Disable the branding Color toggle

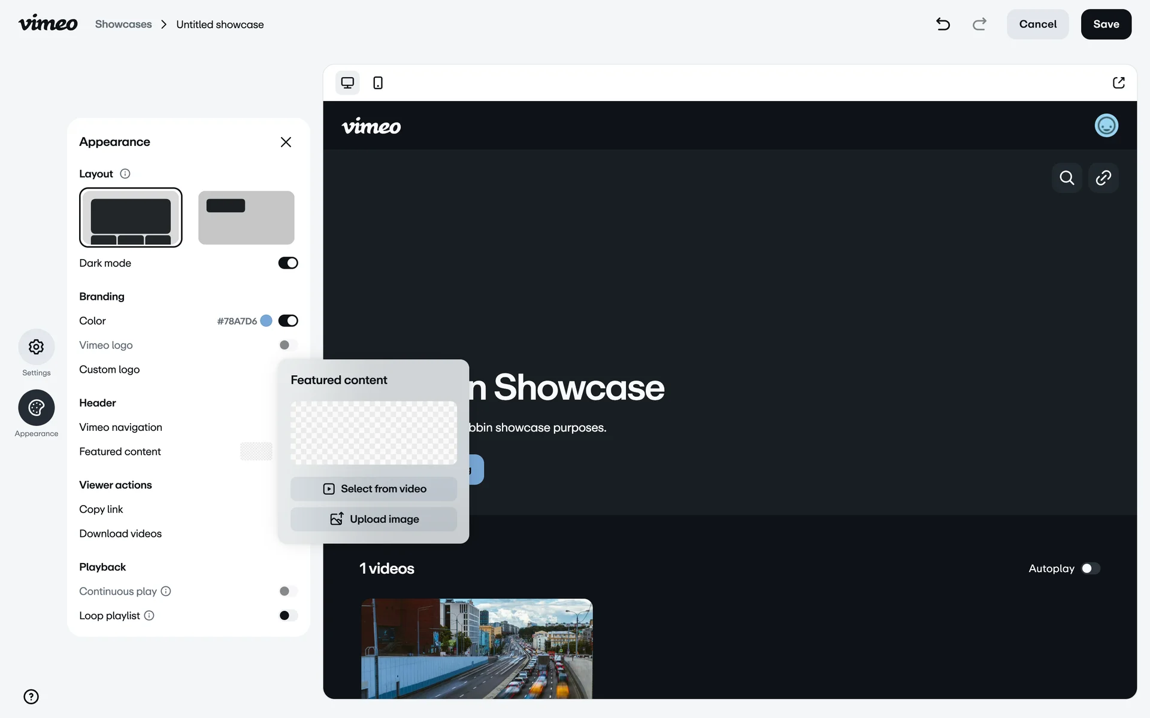[x=288, y=321]
